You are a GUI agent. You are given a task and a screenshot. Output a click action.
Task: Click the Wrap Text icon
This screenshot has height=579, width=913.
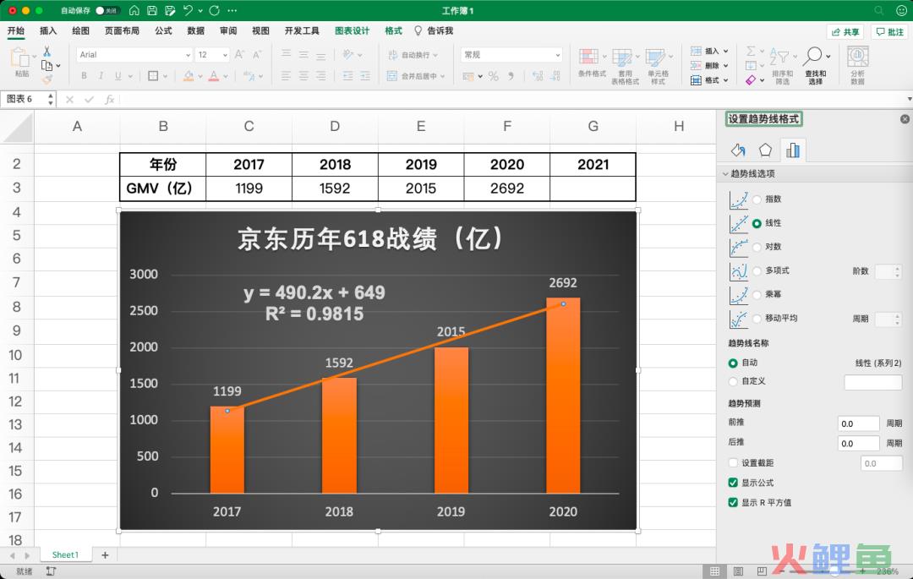pos(392,54)
